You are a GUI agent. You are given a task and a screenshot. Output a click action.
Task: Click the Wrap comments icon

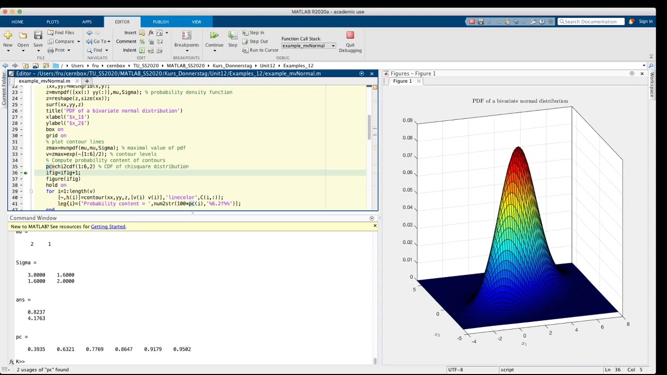click(x=159, y=42)
